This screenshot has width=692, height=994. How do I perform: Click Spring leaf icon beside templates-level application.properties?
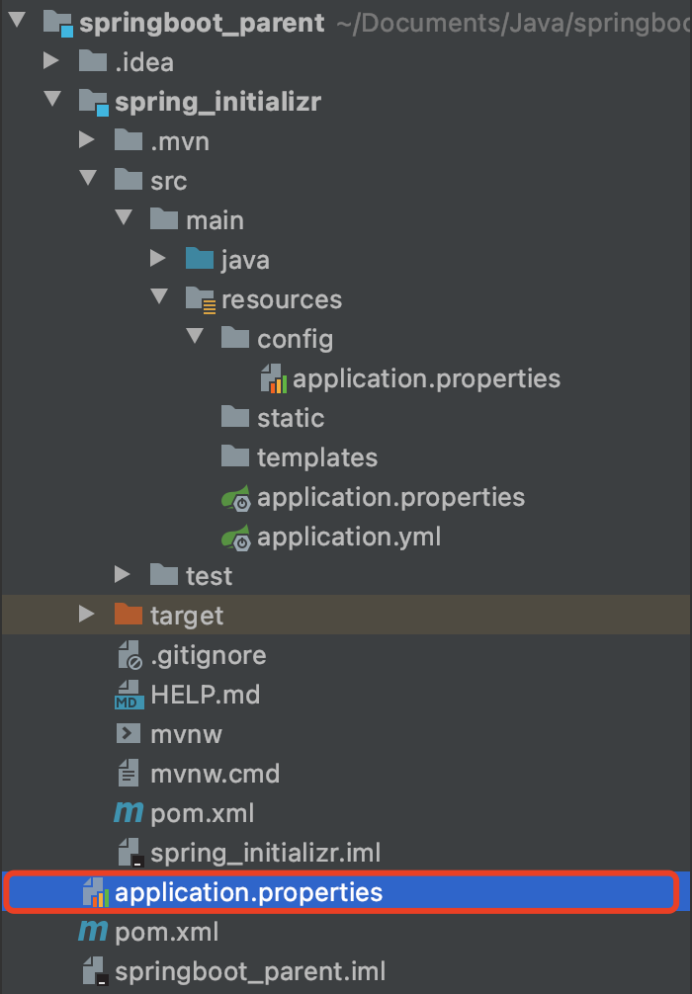click(x=236, y=497)
